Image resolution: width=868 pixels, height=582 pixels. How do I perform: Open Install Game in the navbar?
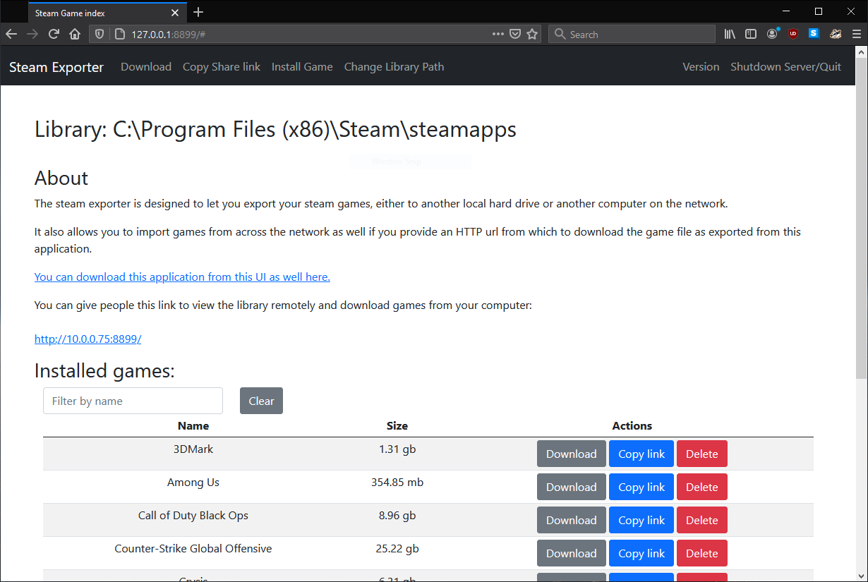[302, 67]
